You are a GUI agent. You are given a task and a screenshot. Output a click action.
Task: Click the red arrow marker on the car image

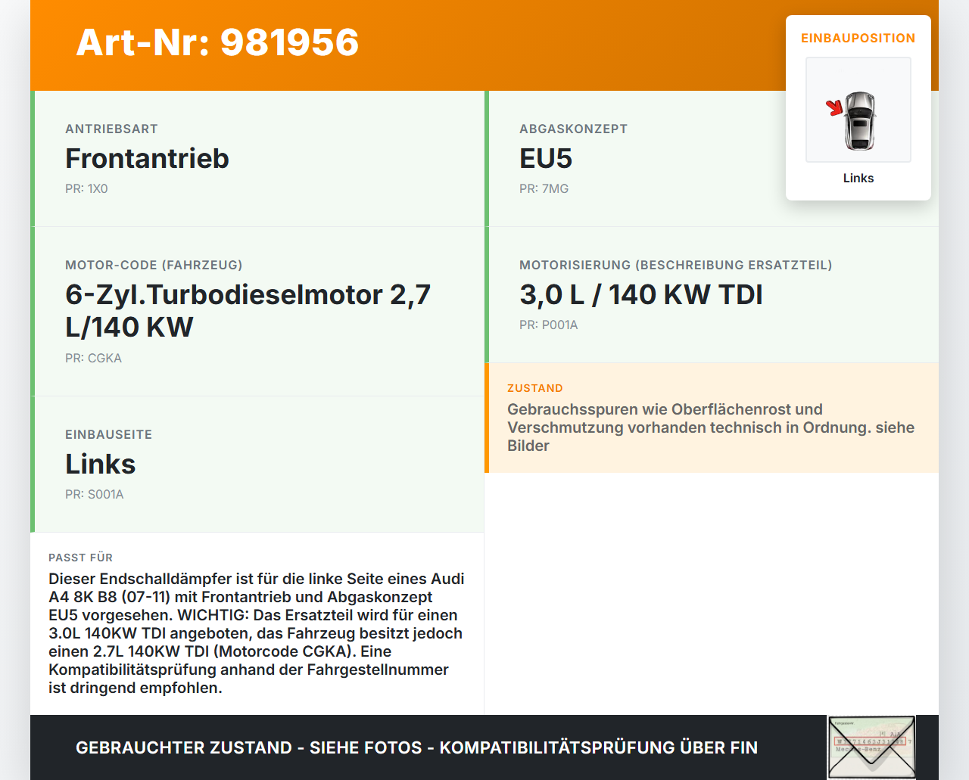[833, 108]
